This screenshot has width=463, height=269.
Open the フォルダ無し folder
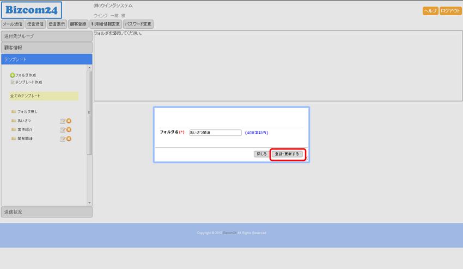point(27,111)
